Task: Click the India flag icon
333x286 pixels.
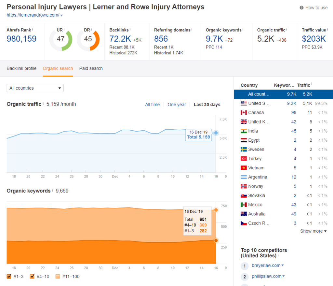Action: coord(244,131)
